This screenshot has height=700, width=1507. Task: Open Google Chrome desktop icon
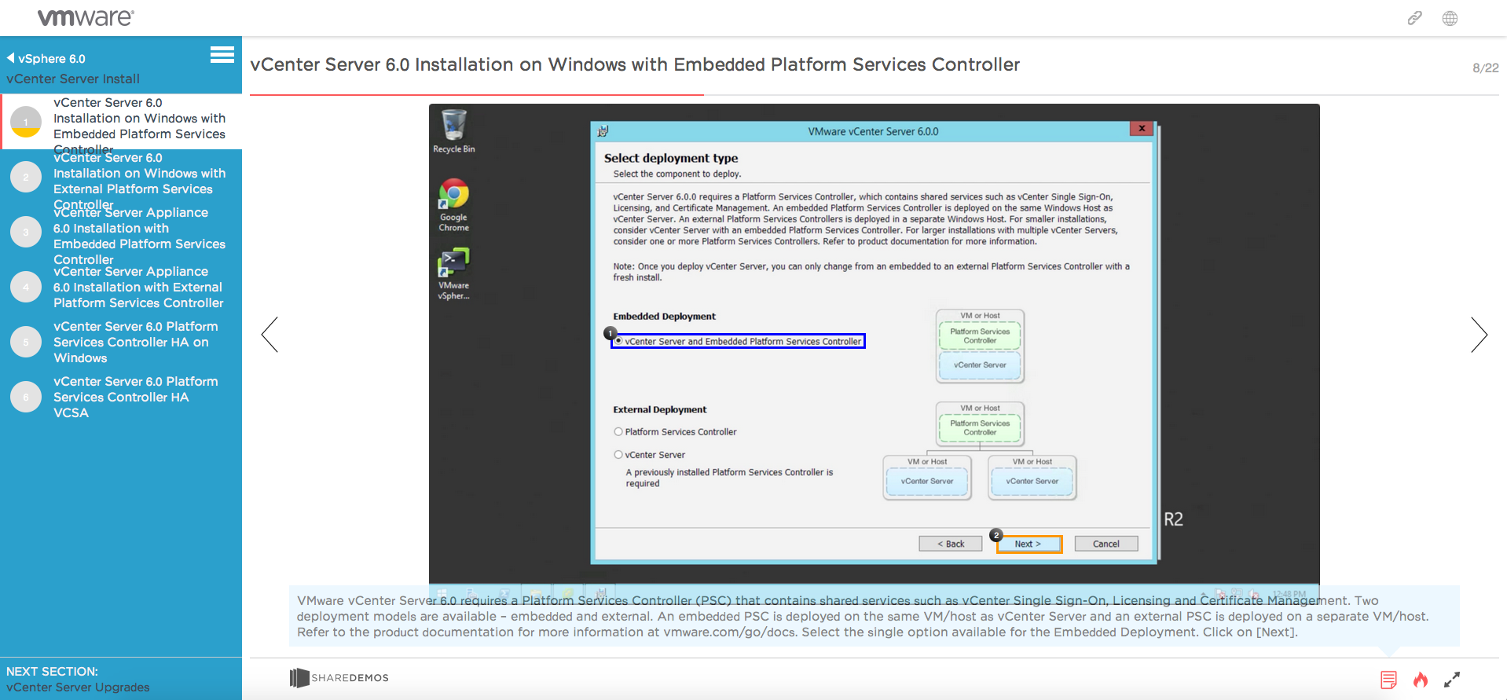(454, 205)
